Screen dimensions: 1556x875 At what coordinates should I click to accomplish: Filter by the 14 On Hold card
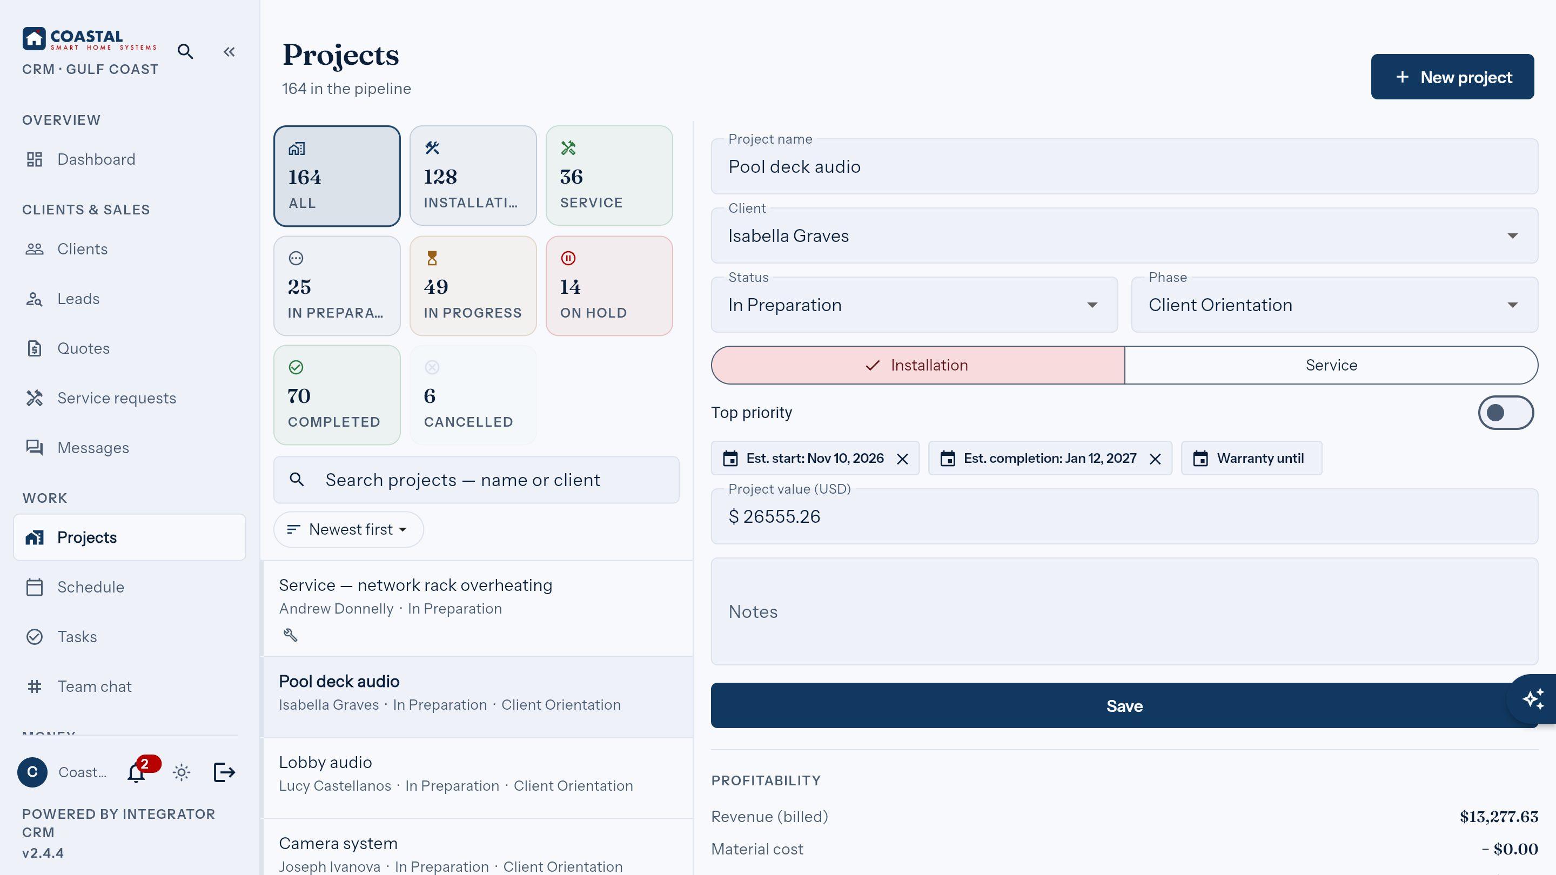click(609, 286)
